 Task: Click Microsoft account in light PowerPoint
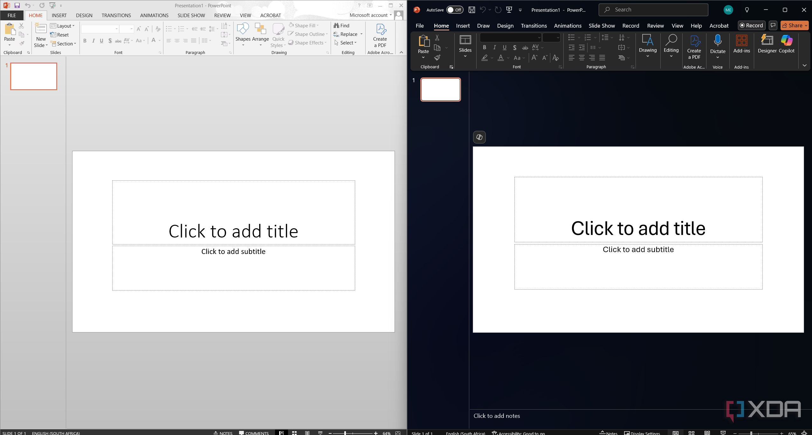click(x=370, y=15)
